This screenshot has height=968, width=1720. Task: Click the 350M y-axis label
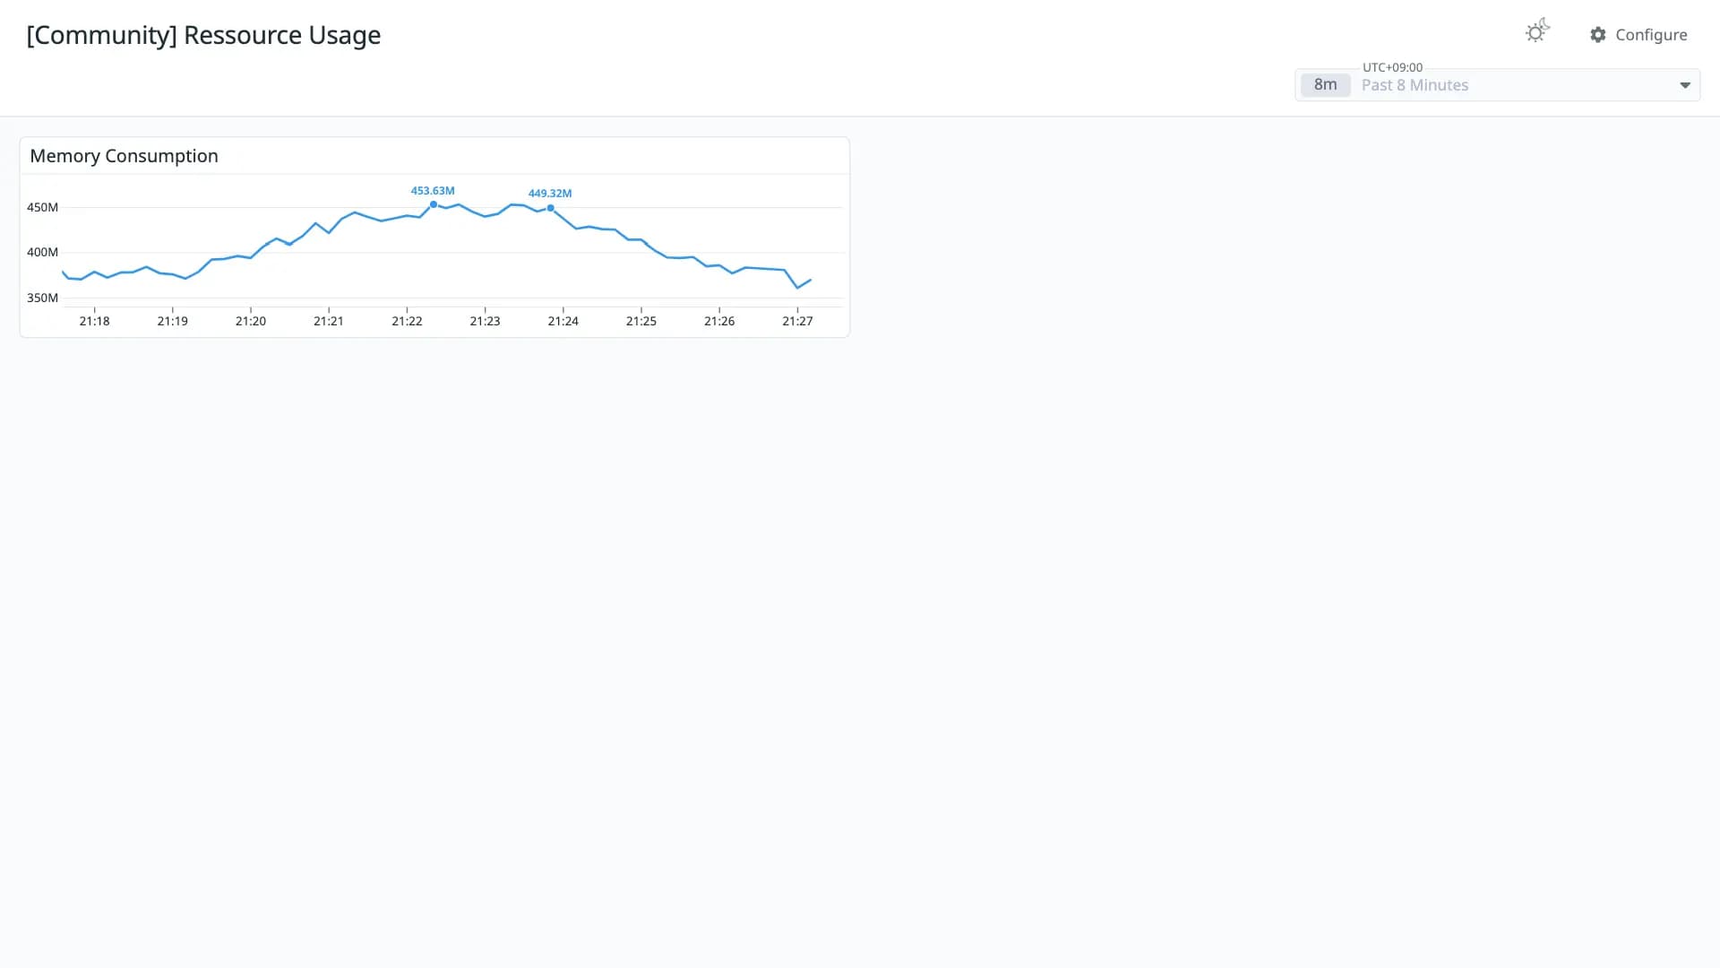click(x=42, y=298)
